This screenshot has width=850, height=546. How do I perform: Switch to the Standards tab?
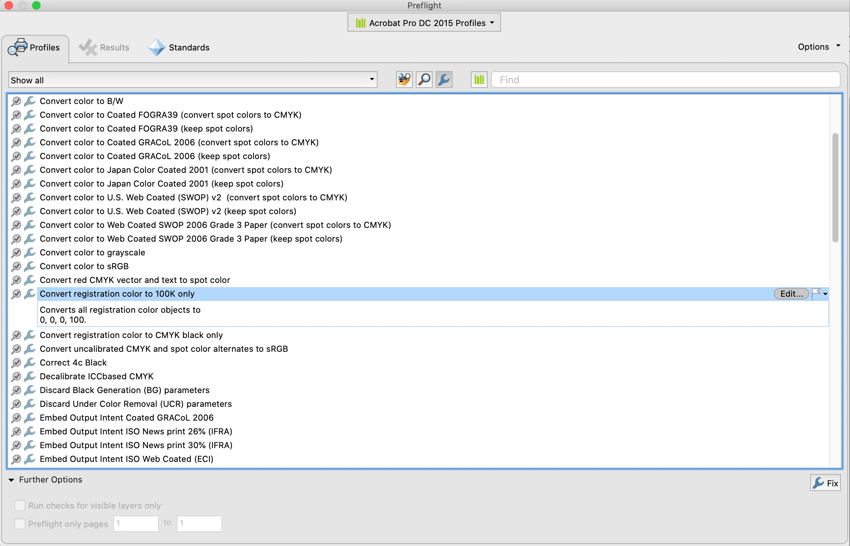pos(179,47)
